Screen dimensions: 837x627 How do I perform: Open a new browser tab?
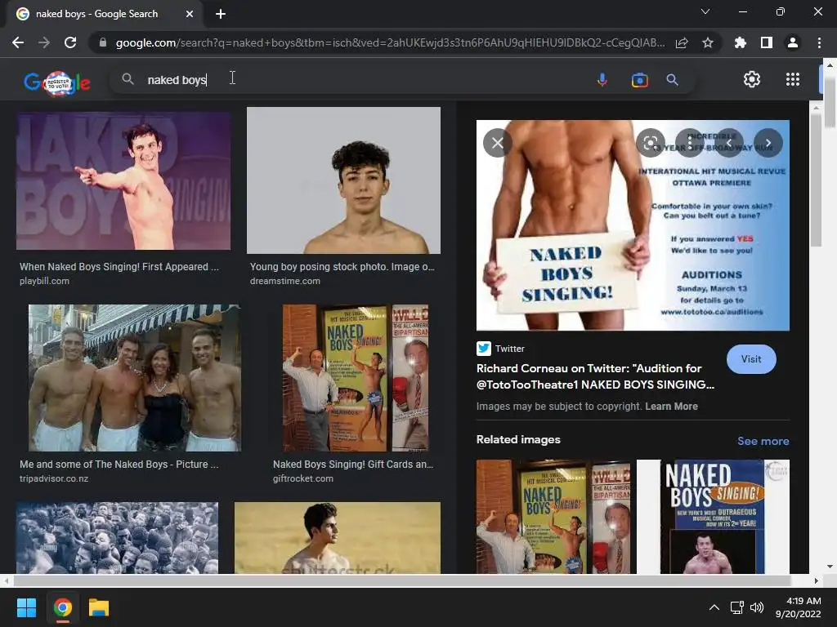point(221,14)
